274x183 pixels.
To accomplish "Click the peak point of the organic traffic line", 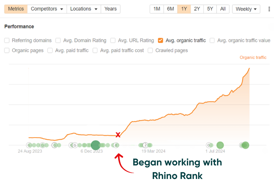I will pos(250,68).
